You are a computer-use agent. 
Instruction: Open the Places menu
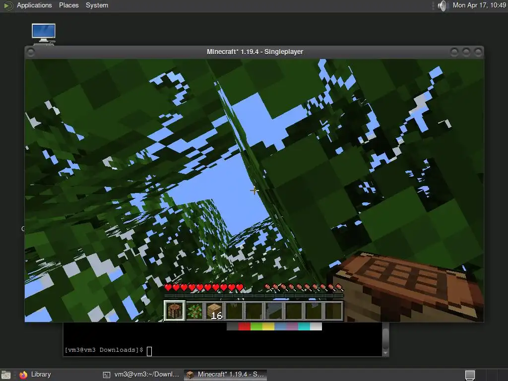click(68, 5)
